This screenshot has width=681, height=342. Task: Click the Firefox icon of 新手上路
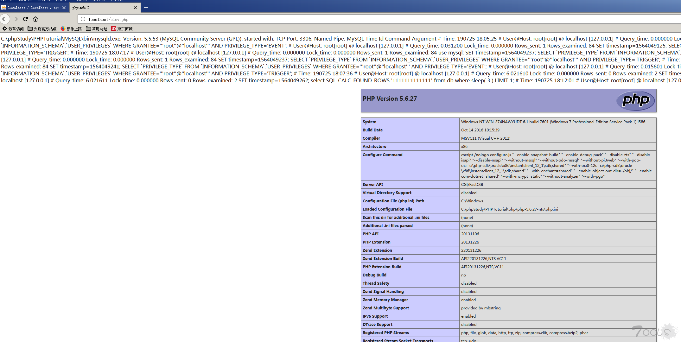[63, 29]
